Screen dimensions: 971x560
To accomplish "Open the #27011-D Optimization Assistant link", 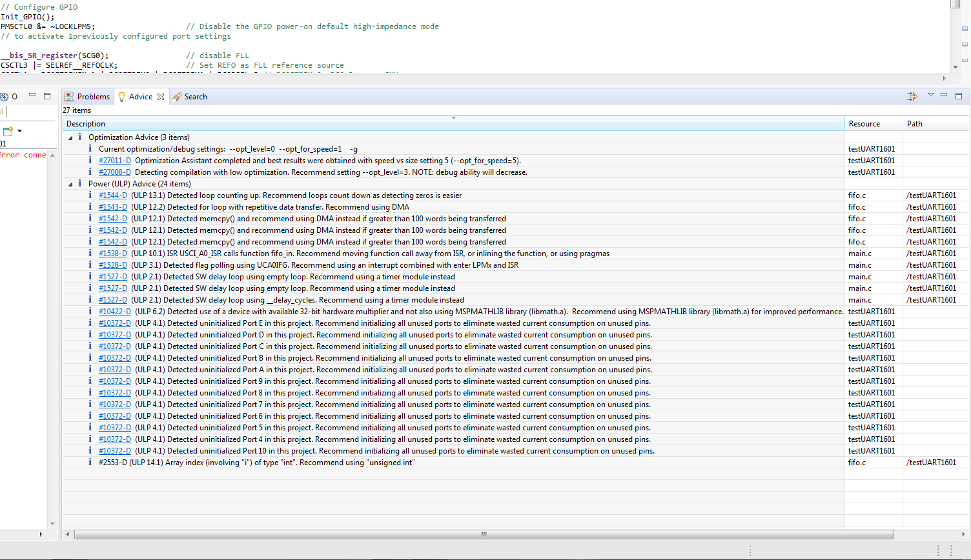I will coord(115,161).
